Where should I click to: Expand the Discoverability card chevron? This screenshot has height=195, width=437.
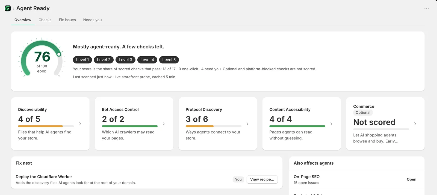coord(80,124)
